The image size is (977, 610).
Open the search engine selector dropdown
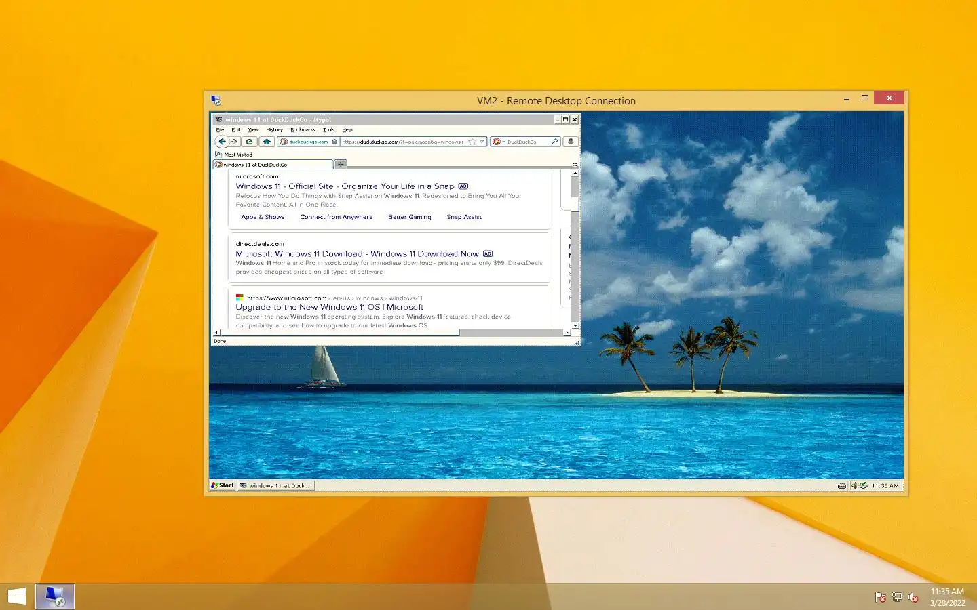pyautogui.click(x=498, y=142)
